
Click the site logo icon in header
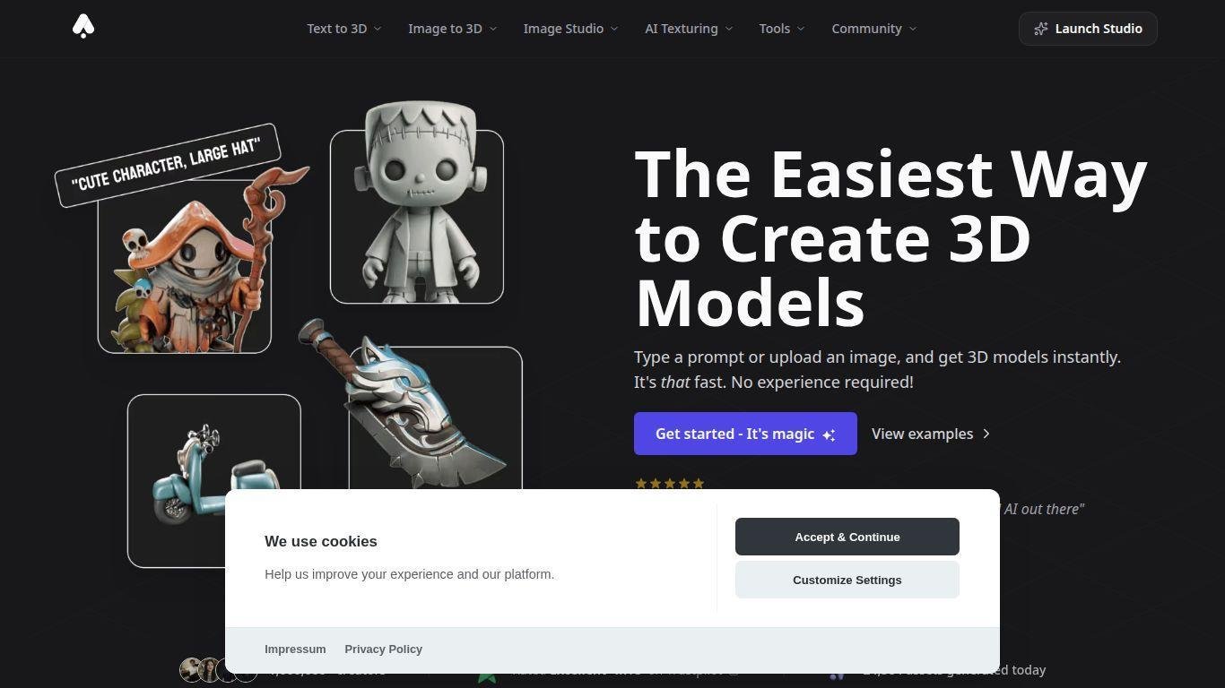(x=83, y=27)
